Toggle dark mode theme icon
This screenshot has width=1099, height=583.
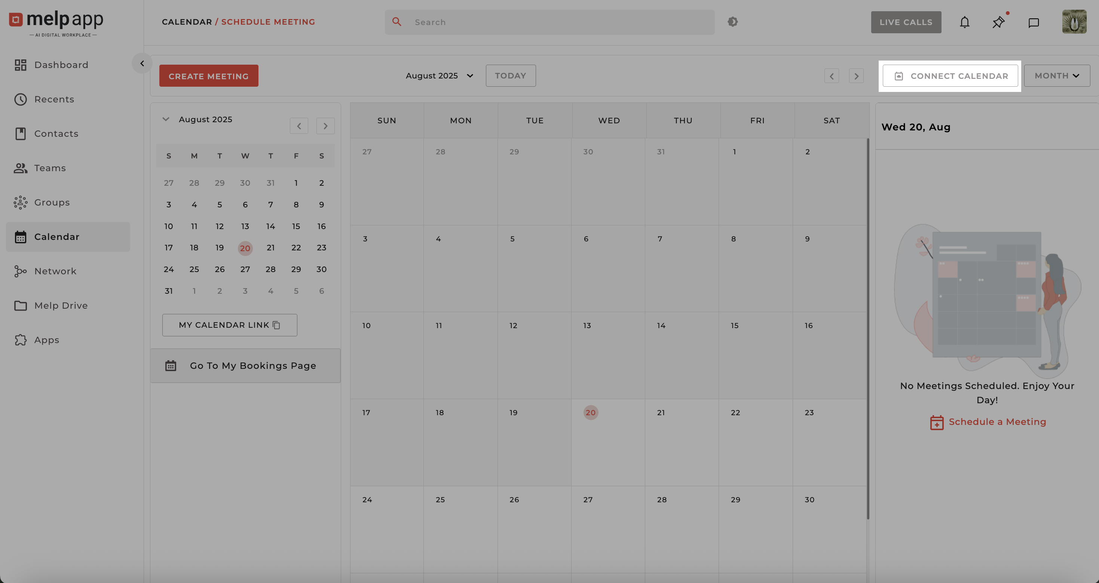point(732,22)
